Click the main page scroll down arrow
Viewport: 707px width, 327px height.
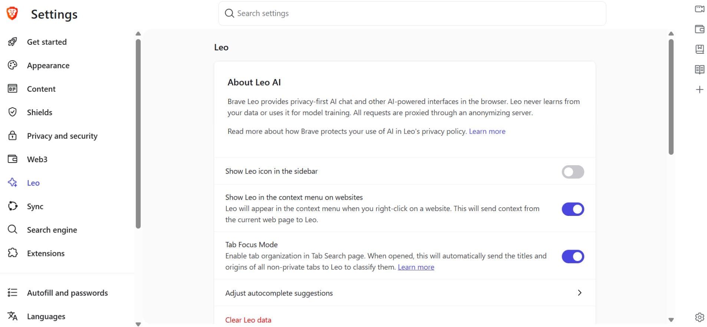[671, 320]
